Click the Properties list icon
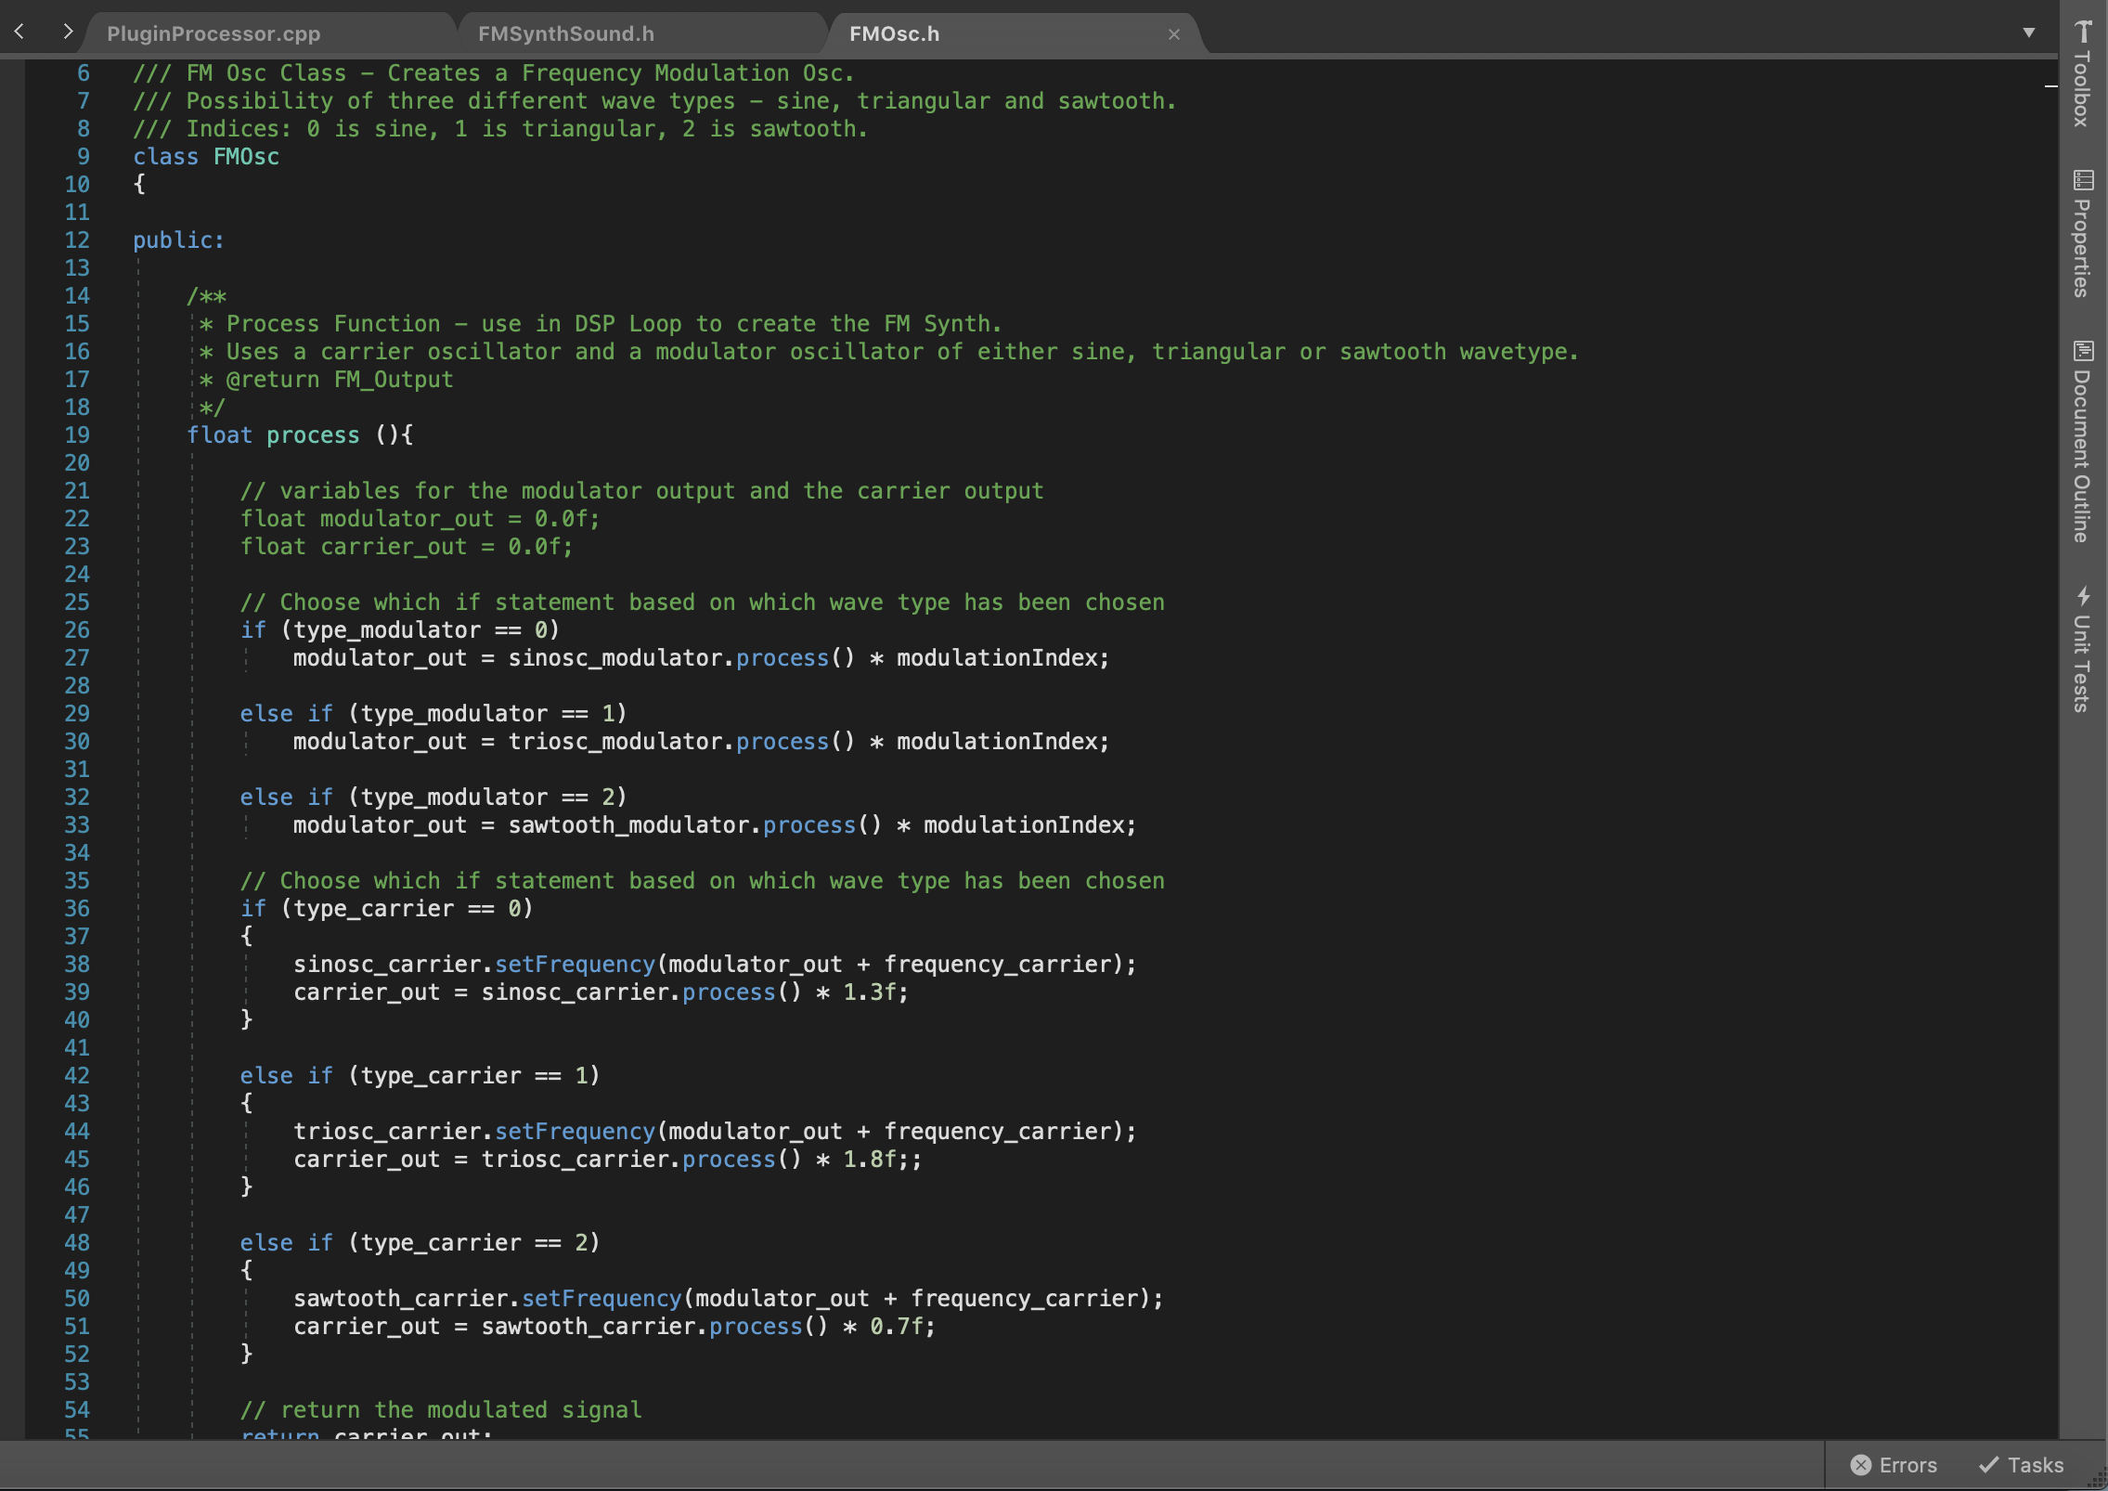The height and width of the screenshot is (1491, 2108). coord(2083,180)
